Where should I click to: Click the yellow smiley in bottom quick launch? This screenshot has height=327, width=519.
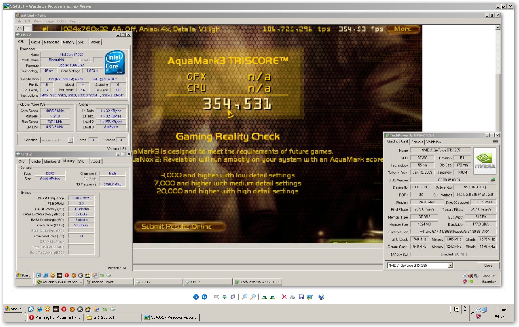click(48, 309)
